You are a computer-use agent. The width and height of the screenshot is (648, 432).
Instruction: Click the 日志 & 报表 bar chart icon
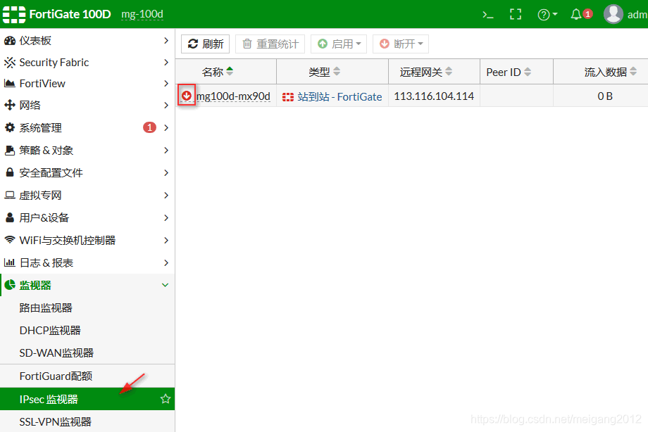[x=9, y=262]
